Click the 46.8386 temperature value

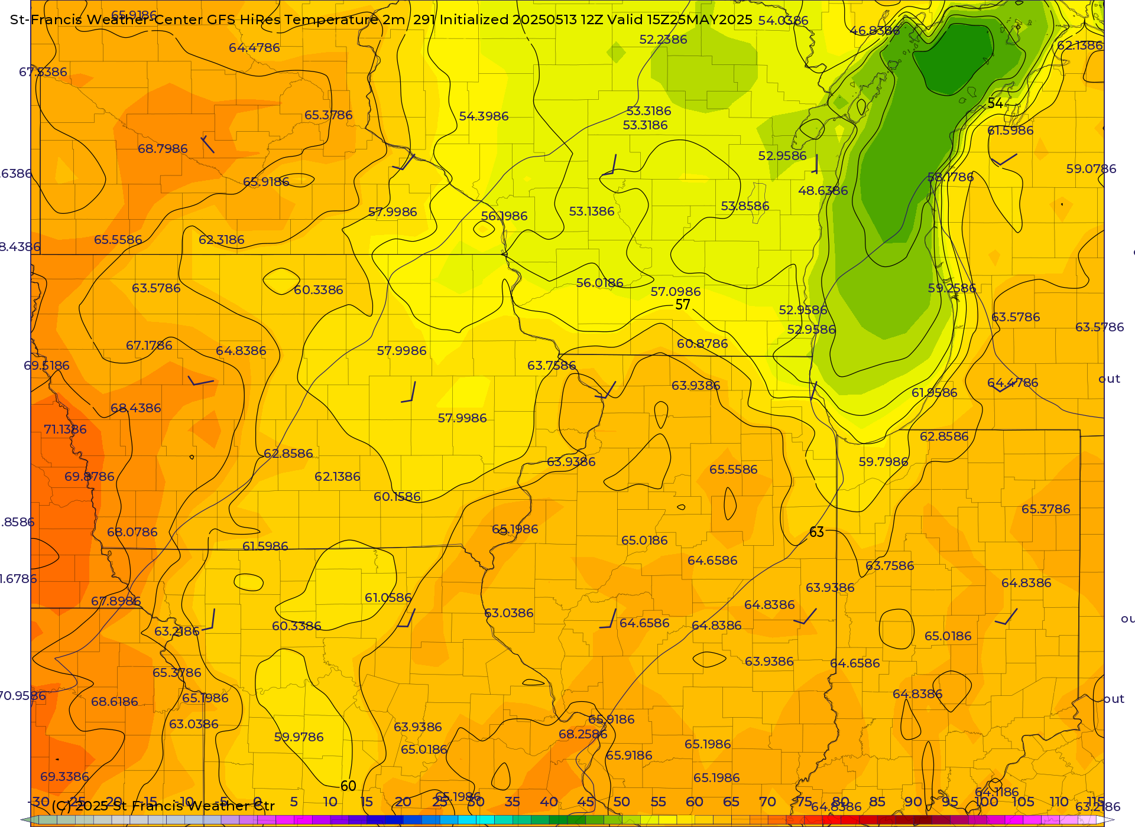click(x=875, y=31)
